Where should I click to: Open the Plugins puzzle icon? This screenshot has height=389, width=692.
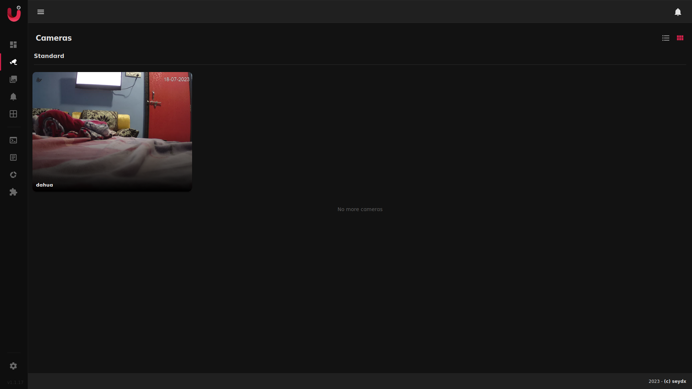coord(13,192)
